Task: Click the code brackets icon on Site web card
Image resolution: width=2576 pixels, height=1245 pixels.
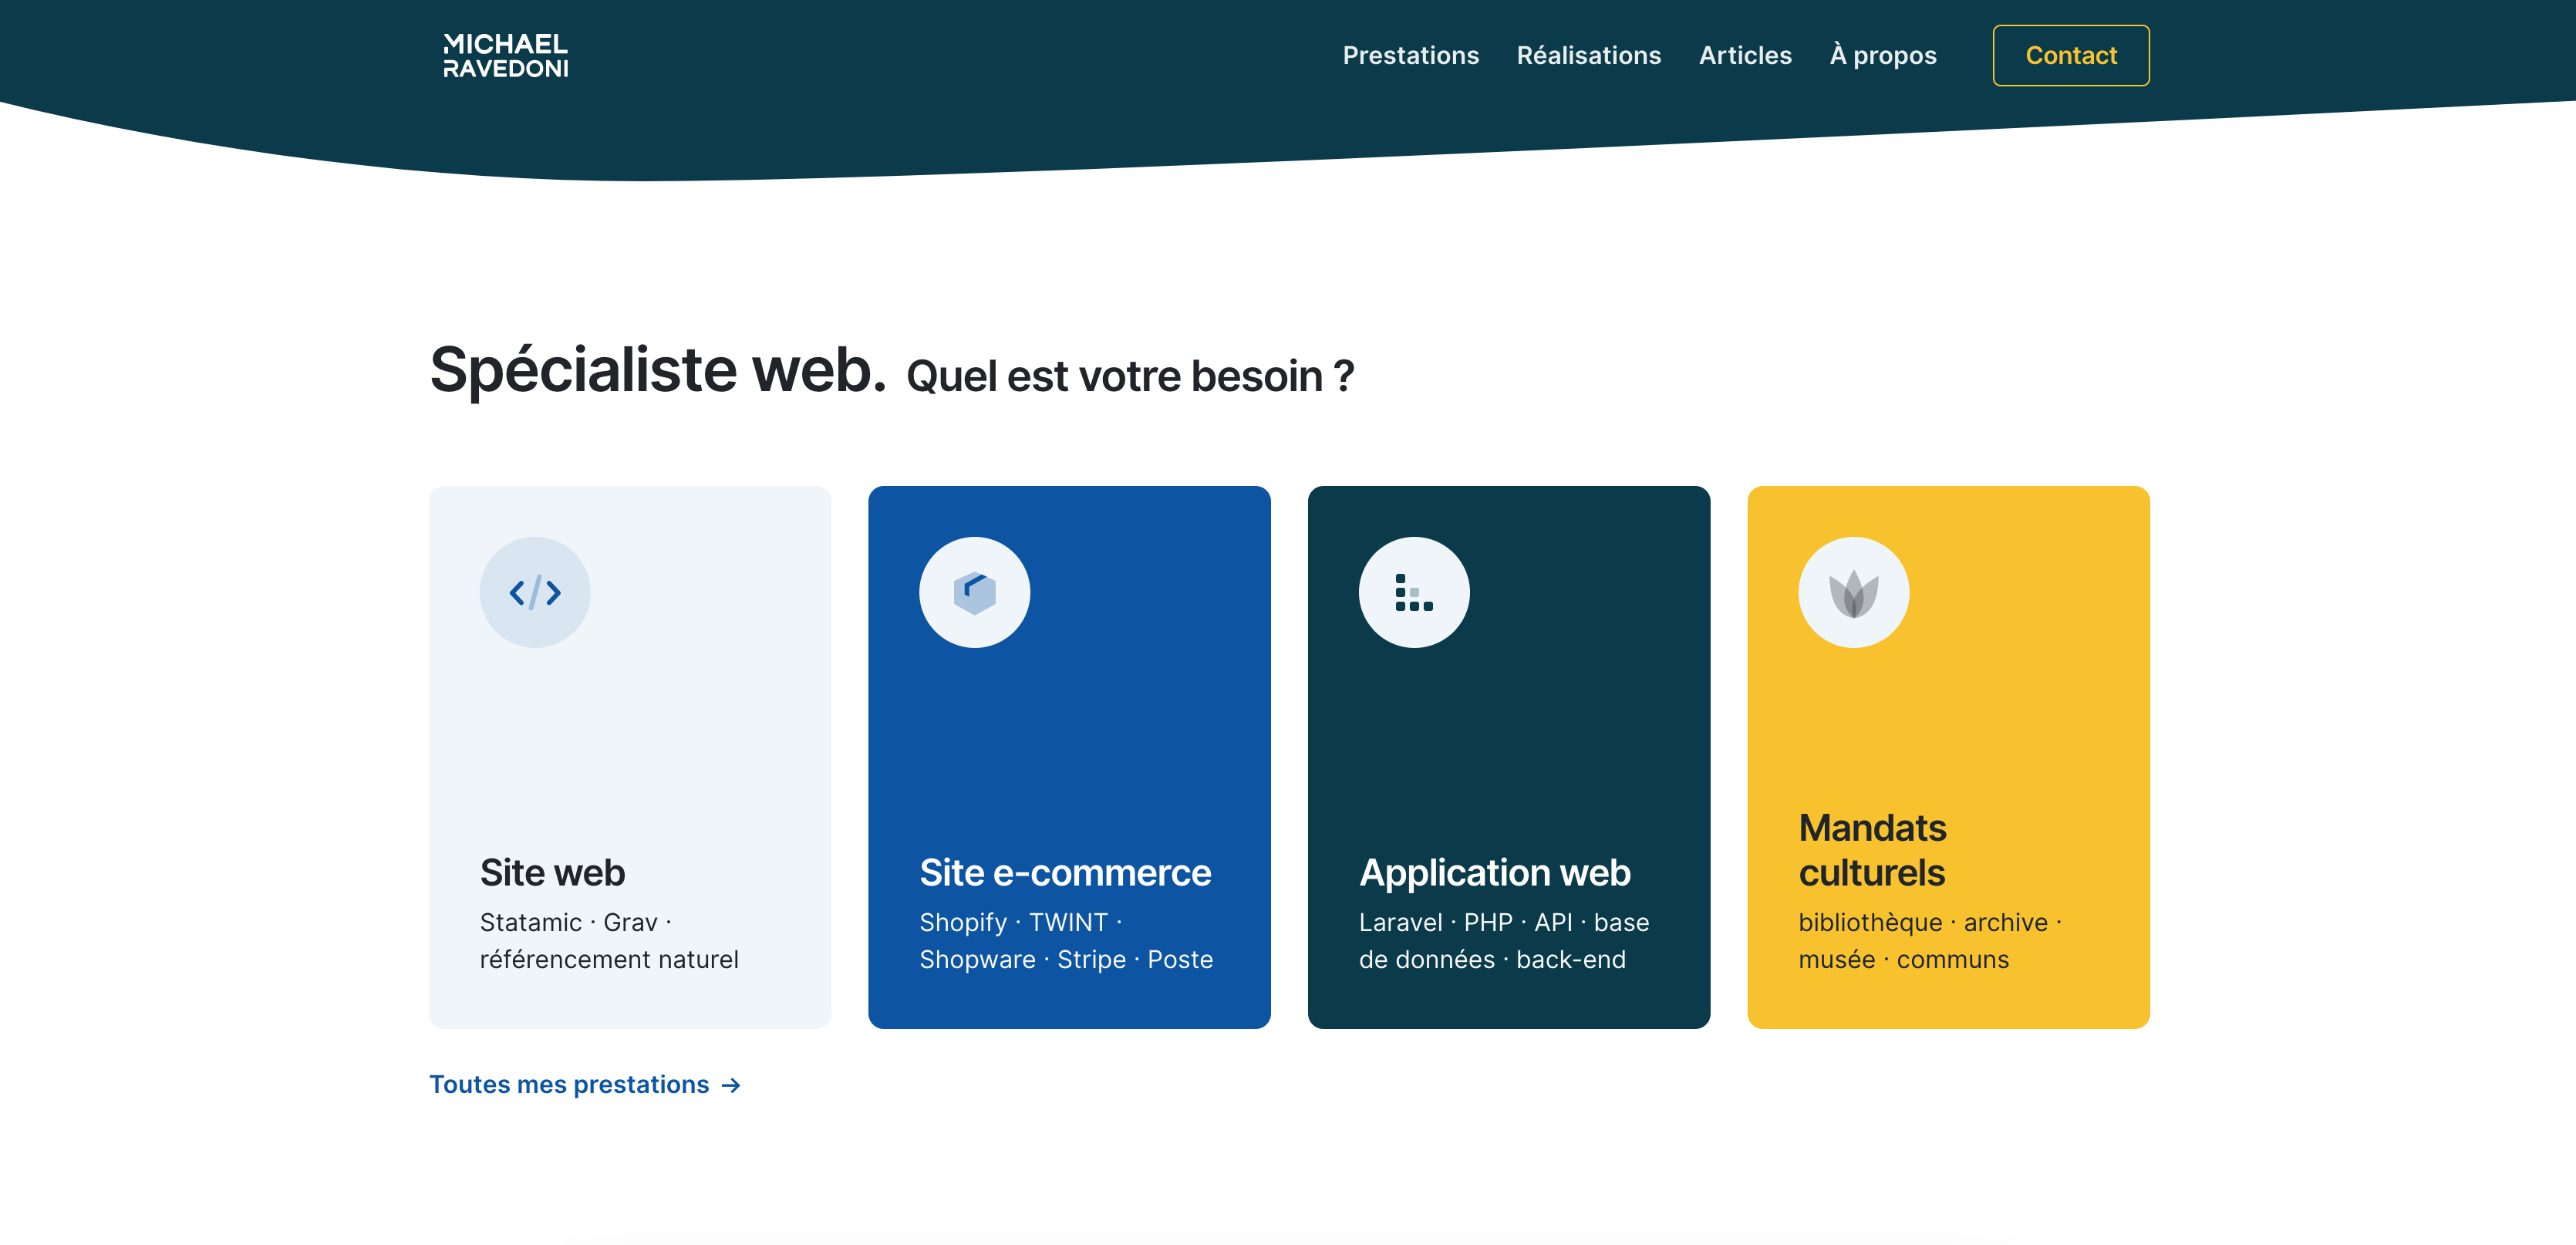Action: click(535, 593)
